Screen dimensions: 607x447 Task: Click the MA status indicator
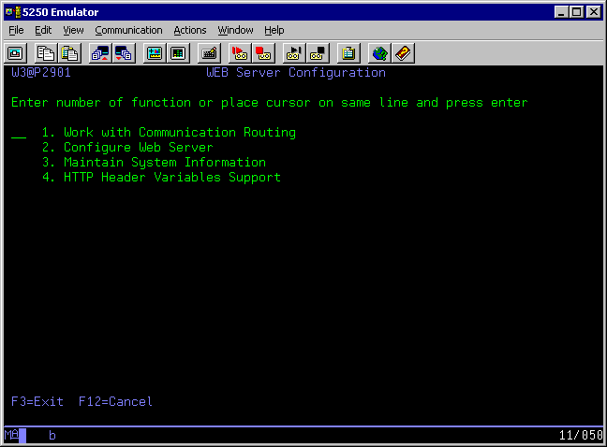click(11, 435)
